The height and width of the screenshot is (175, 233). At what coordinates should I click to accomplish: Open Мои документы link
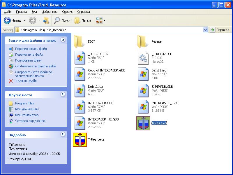pos(27,109)
